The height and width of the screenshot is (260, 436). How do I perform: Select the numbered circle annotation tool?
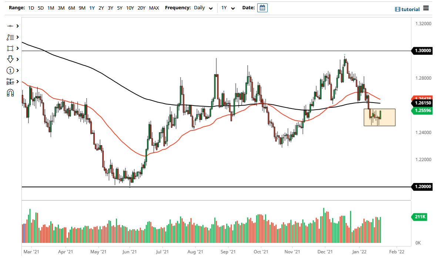(10, 70)
